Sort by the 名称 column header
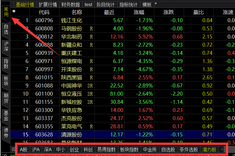 click(x=77, y=12)
